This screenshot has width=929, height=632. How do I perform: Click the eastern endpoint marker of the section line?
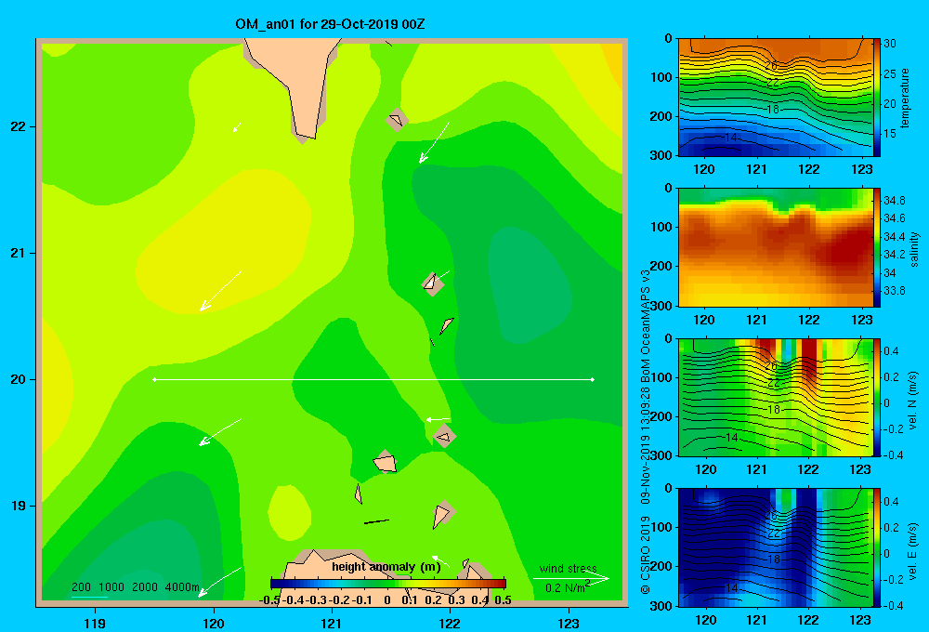pos(593,379)
